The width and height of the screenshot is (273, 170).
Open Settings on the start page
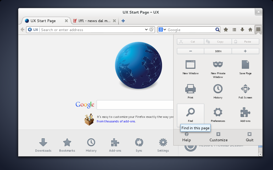point(163,145)
